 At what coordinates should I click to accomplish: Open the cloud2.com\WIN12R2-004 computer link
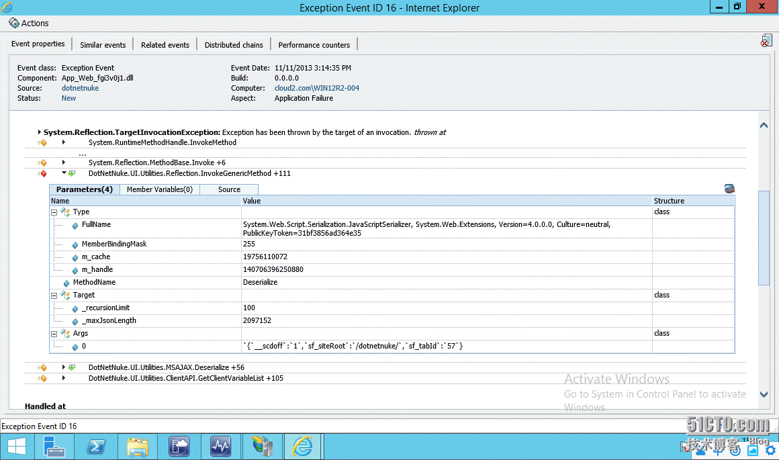click(x=316, y=88)
